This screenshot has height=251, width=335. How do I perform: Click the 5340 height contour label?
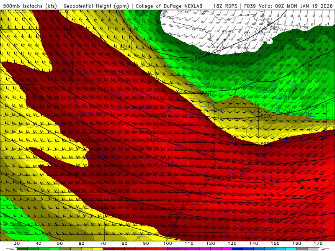click(271, 164)
